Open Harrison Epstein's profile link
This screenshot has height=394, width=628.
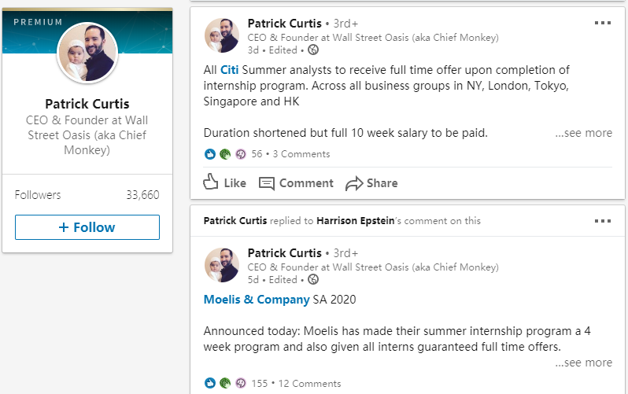click(x=355, y=221)
